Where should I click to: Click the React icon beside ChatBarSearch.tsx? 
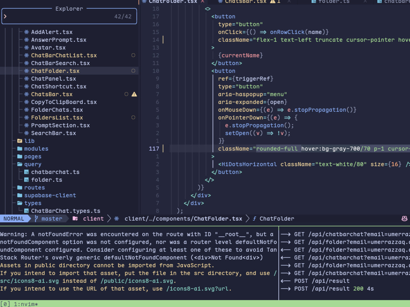(x=26, y=63)
